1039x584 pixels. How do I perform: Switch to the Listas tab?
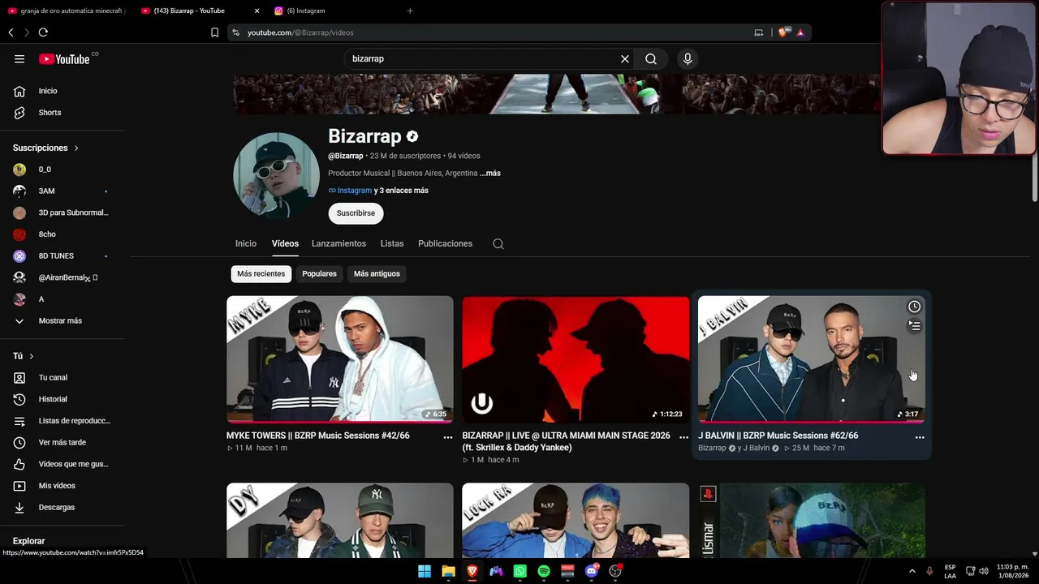pos(392,243)
